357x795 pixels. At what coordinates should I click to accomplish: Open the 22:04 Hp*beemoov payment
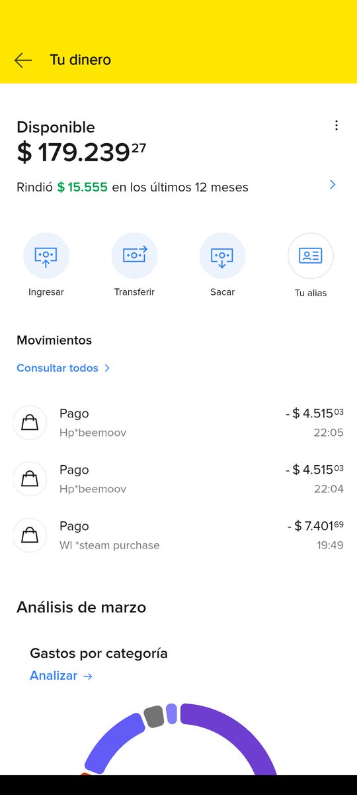(x=178, y=479)
